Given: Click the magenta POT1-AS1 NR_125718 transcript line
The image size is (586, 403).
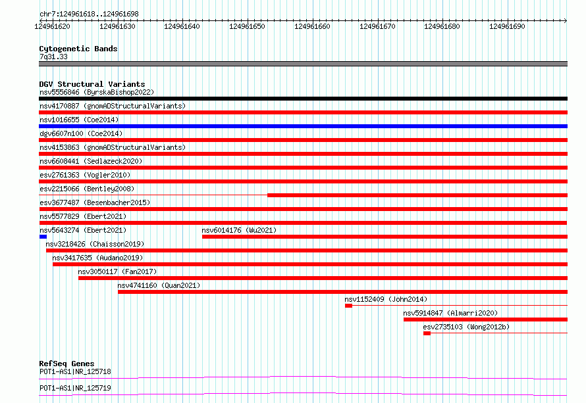Looking at the screenshot, I should (303, 377).
